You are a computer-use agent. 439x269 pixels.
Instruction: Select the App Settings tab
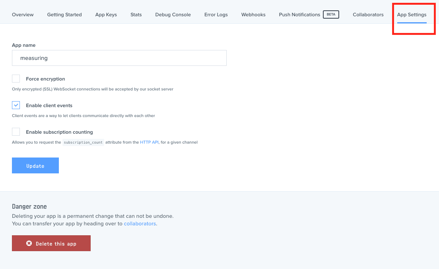click(412, 15)
